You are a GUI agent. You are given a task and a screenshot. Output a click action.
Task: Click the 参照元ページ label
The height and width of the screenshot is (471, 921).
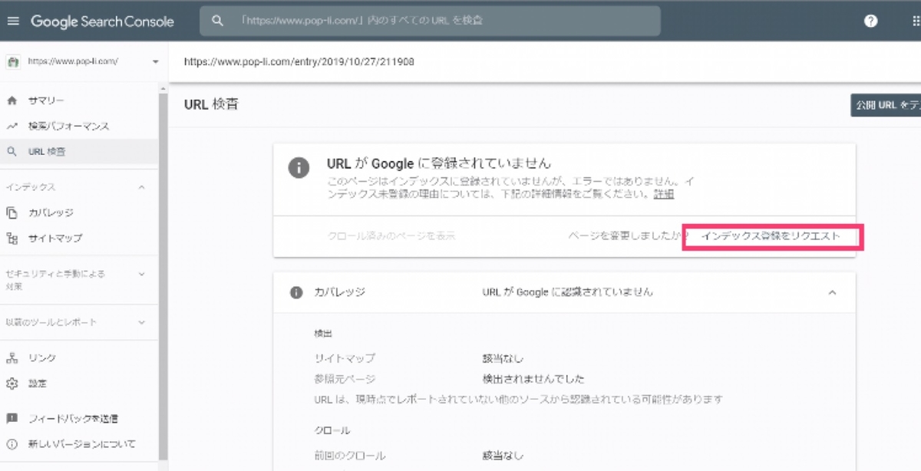[345, 379]
